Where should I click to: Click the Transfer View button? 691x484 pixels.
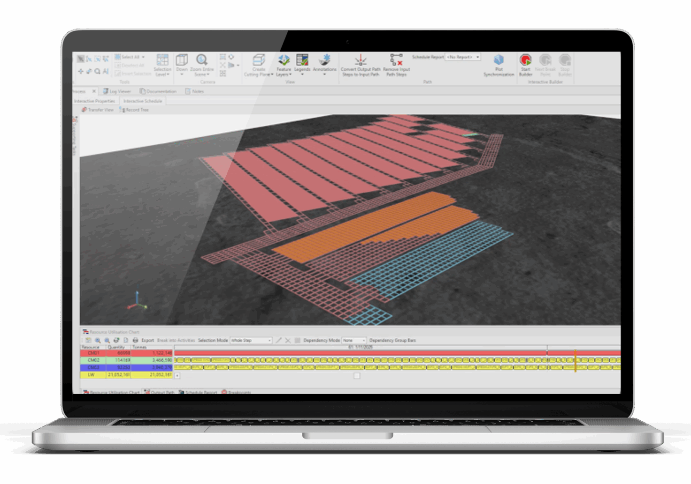[98, 110]
